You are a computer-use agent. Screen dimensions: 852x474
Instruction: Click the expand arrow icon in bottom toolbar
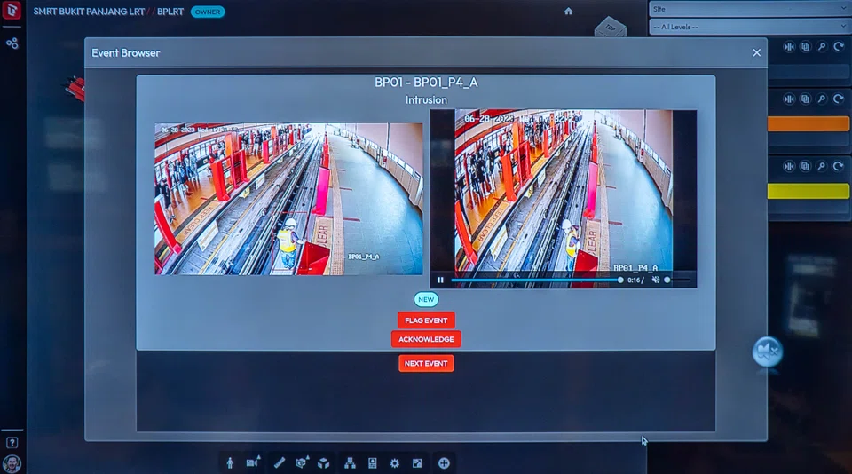(x=417, y=463)
